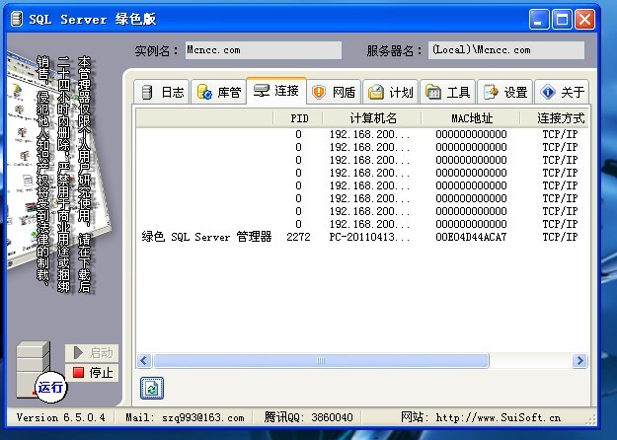Screen dimensions: 617x440
Task: Switch to the 库管 database tab
Action: coord(218,92)
